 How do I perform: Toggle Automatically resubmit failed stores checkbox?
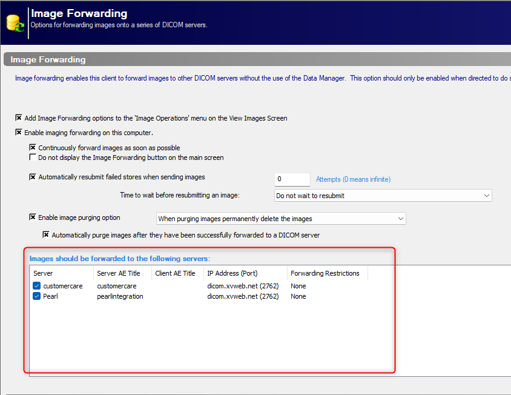(33, 177)
